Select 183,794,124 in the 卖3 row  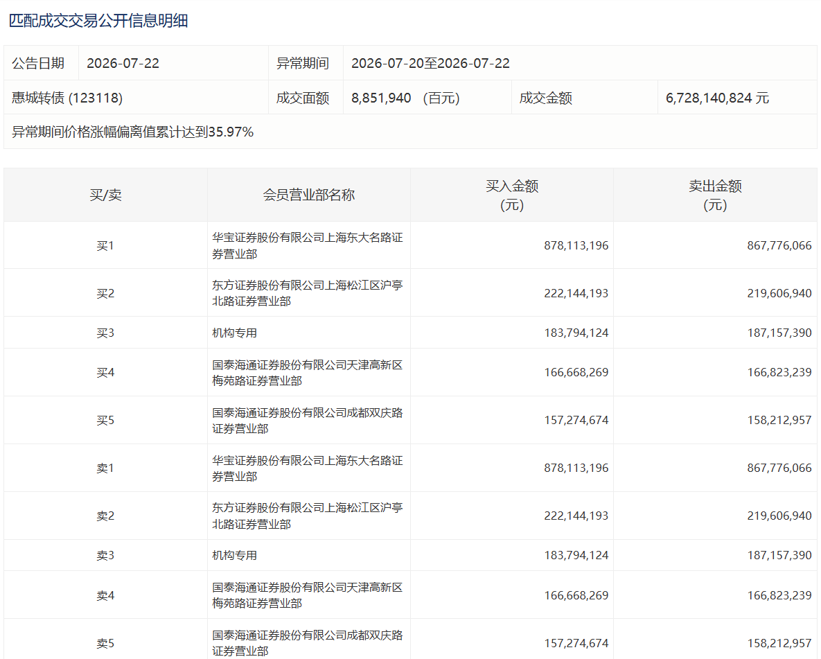coord(576,555)
